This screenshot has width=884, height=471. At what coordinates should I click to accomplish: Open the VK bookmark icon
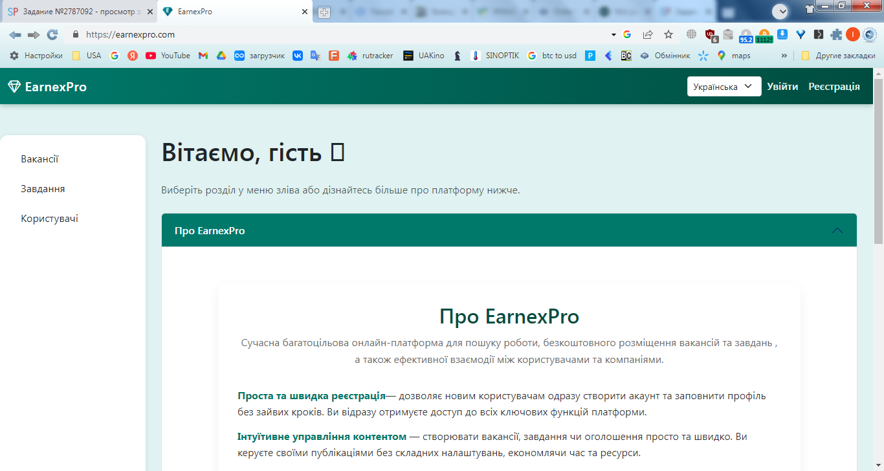[298, 56]
